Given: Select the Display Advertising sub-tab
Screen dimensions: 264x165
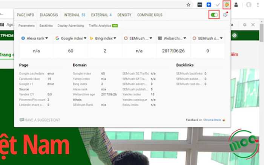Looking at the screenshot, I should click(71, 26).
